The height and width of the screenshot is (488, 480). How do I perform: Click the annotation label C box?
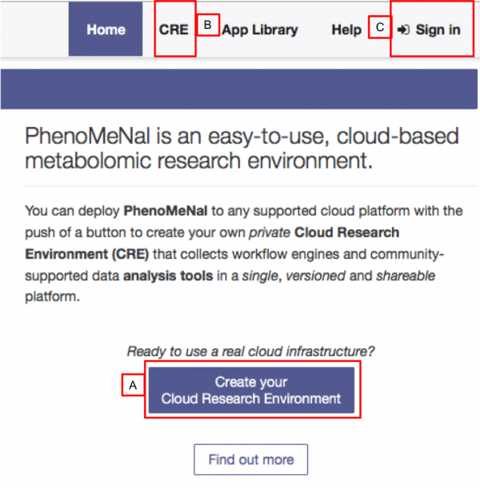coord(379,27)
